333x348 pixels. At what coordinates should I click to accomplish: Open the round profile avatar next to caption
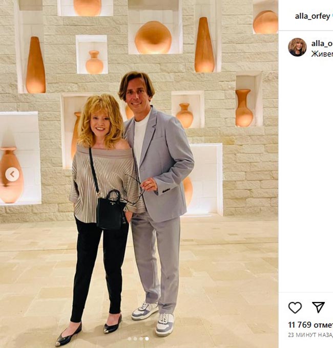click(297, 47)
